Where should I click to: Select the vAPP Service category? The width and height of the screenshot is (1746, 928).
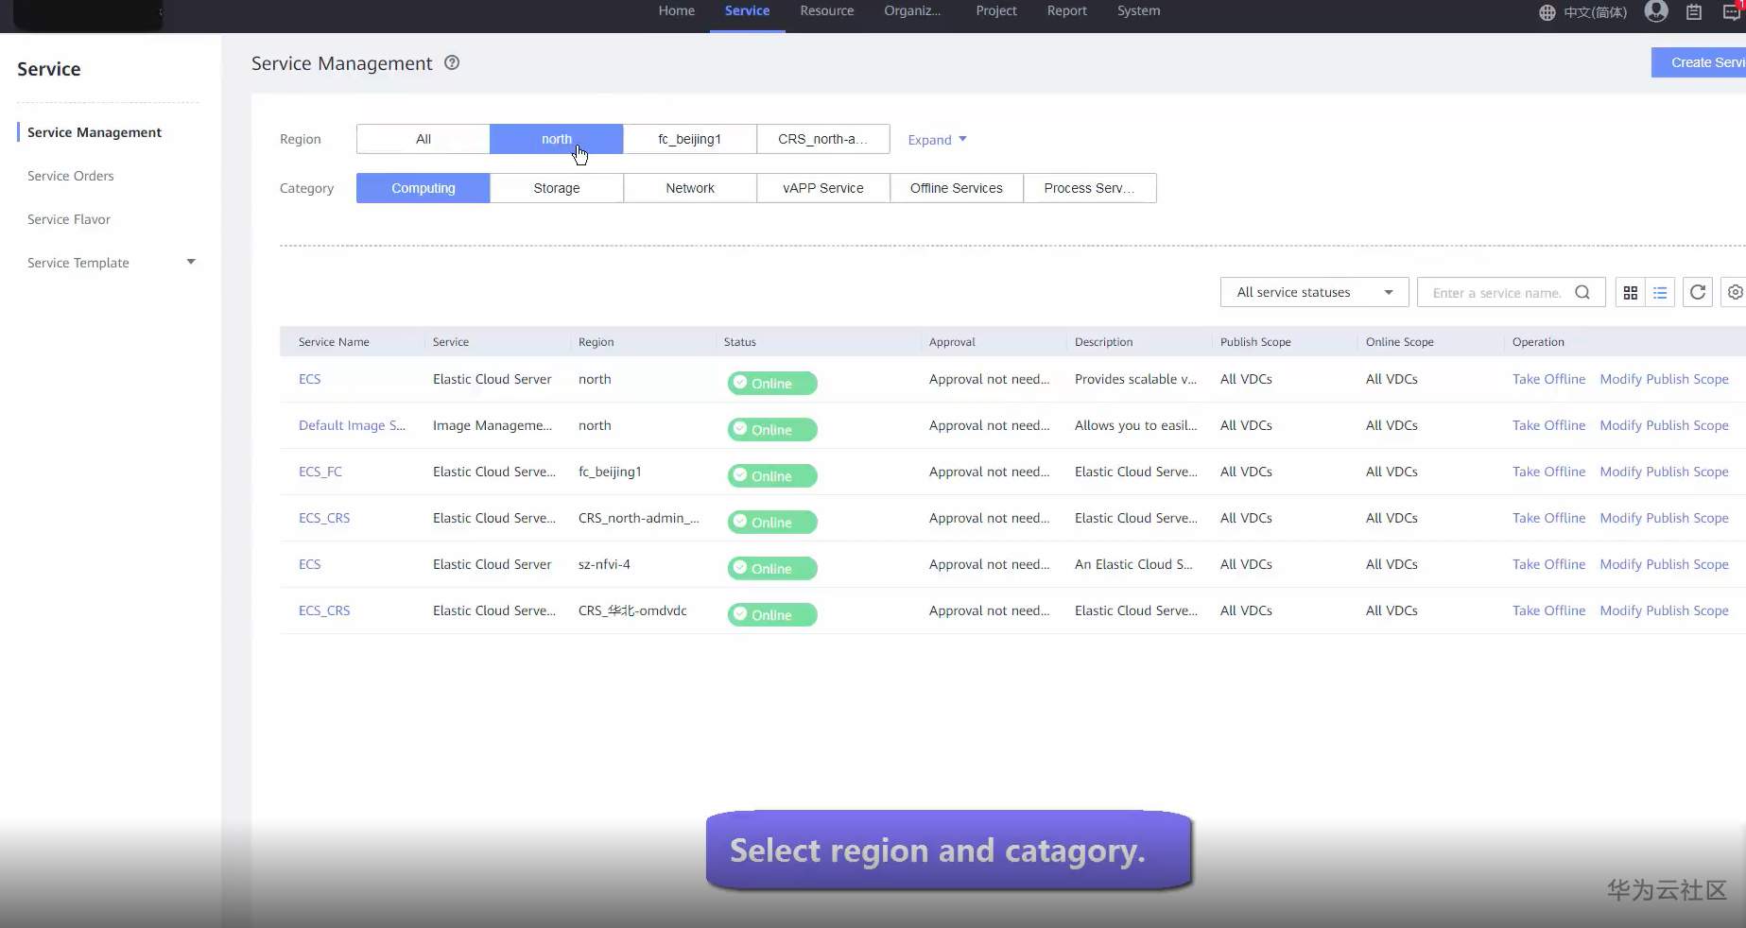pos(823,188)
